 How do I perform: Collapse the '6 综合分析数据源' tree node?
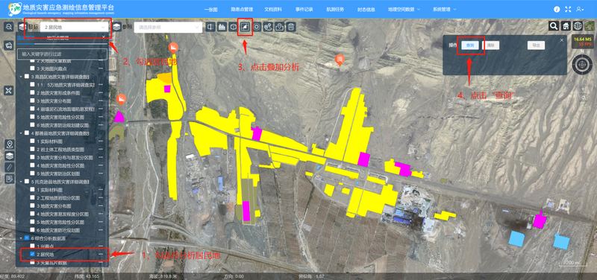pyautogui.click(x=21, y=238)
